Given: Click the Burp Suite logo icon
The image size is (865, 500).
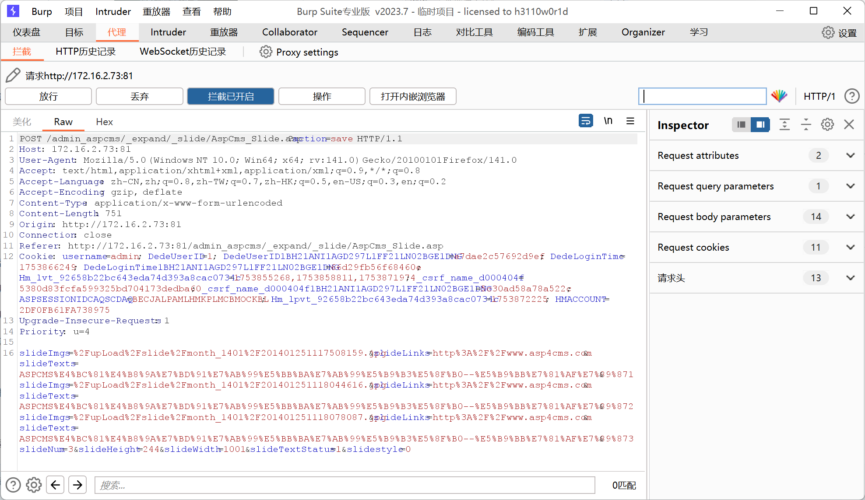Looking at the screenshot, I should tap(13, 11).
